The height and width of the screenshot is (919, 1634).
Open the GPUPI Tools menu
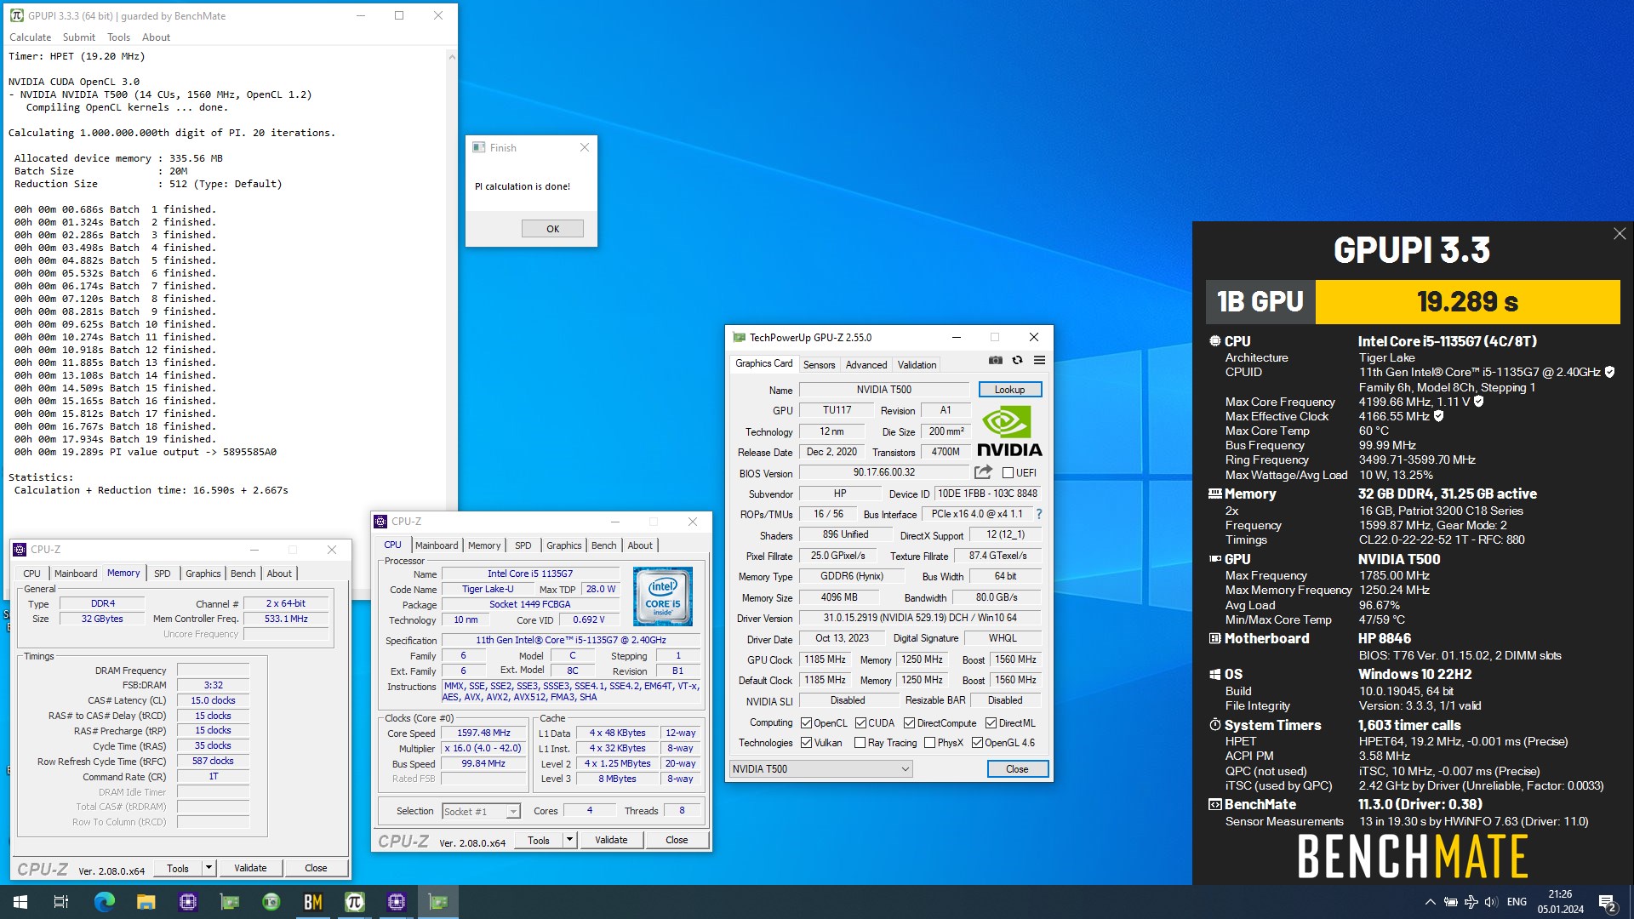click(118, 37)
